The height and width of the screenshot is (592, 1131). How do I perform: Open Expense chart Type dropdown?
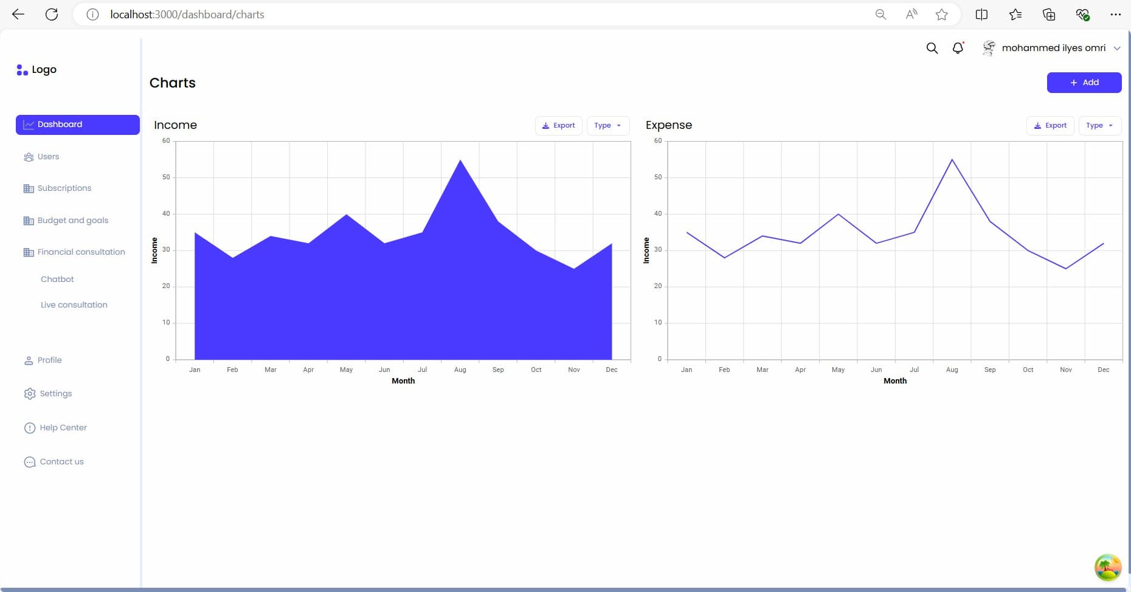point(1099,126)
